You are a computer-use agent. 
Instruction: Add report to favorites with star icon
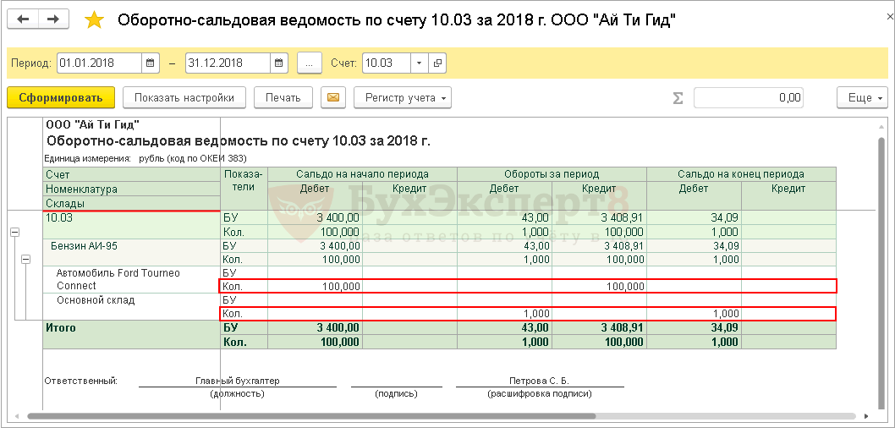pos(95,20)
